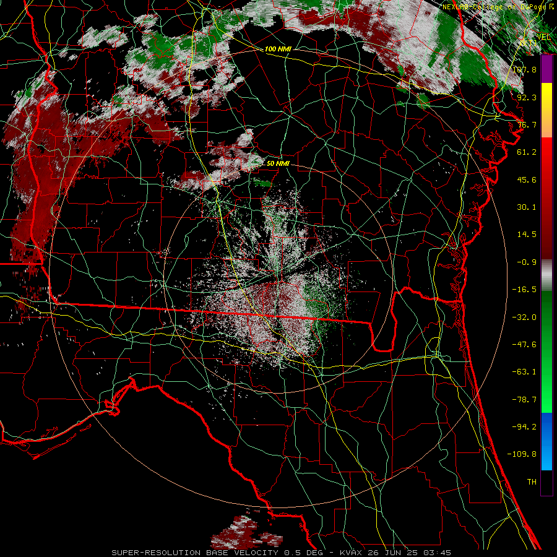This screenshot has width=557, height=557.
Task: Click the TH threshold label in legend
Action: 532,482
